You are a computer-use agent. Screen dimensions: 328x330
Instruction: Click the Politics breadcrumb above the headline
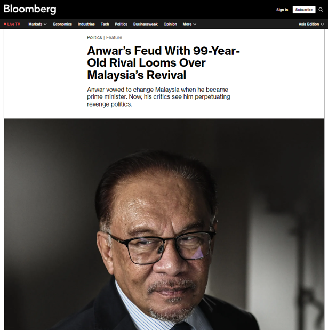tap(94, 38)
